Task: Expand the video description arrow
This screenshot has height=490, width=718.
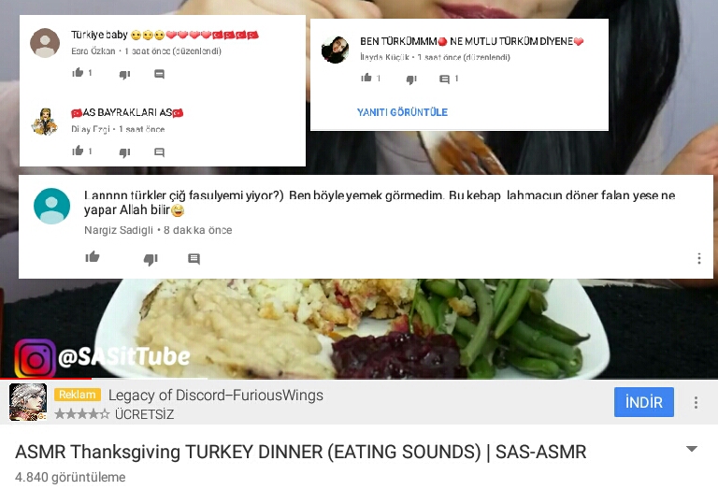Action: click(x=692, y=449)
